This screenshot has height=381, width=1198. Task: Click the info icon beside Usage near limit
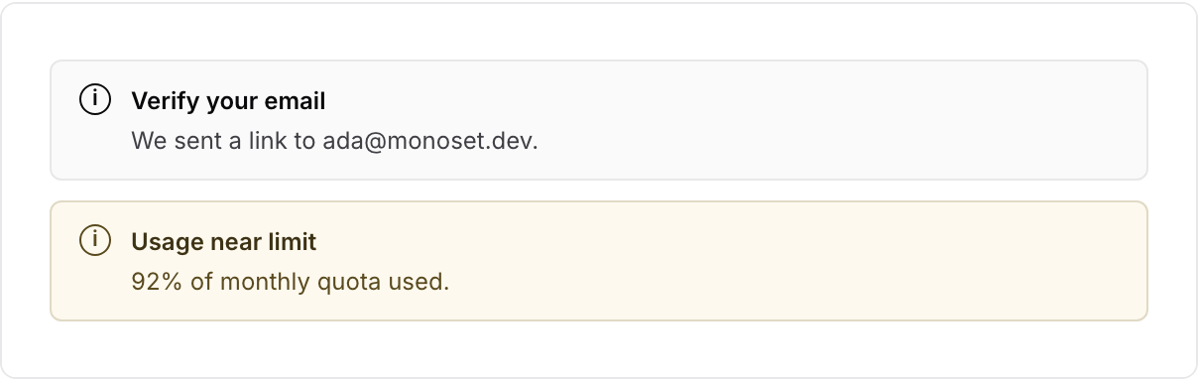click(x=94, y=241)
